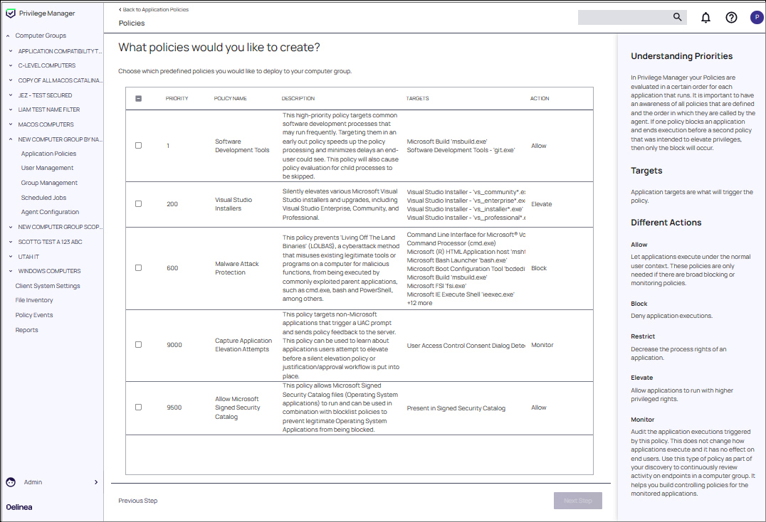
Task: Click the P user avatar icon
Action: pyautogui.click(x=757, y=16)
